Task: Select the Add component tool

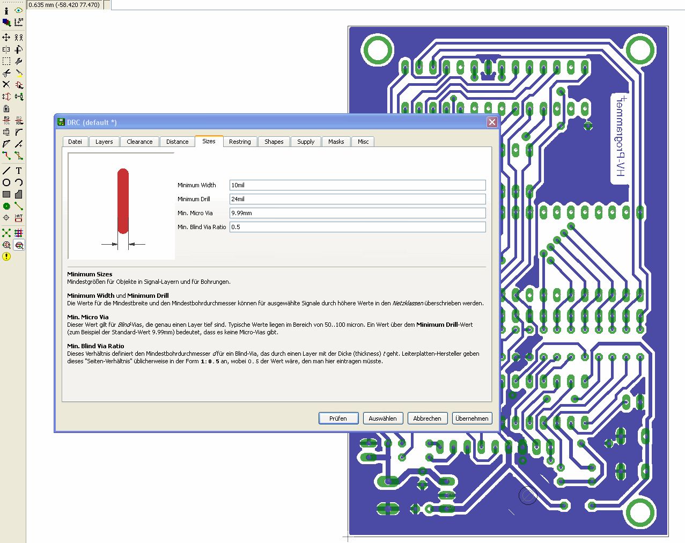Action: pyautogui.click(x=19, y=85)
